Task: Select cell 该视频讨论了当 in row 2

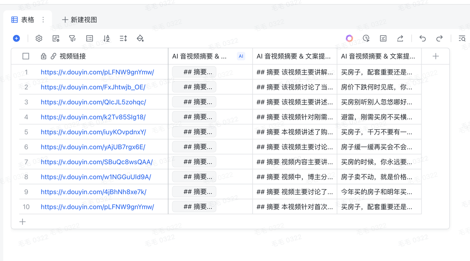Action: coord(295,87)
